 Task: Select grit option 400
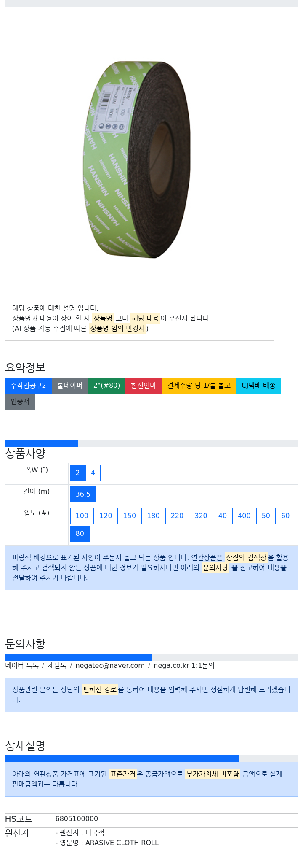(x=244, y=516)
